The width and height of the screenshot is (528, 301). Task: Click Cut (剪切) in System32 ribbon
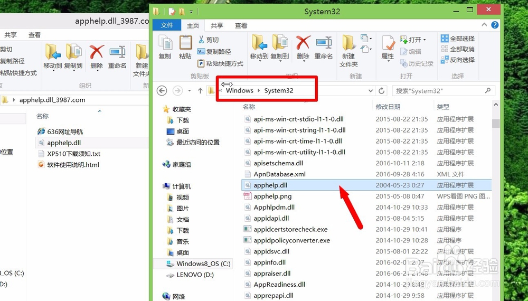click(209, 40)
